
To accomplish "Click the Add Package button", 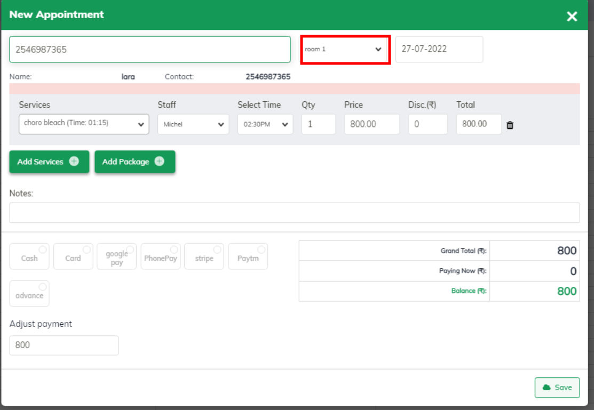I will click(135, 162).
